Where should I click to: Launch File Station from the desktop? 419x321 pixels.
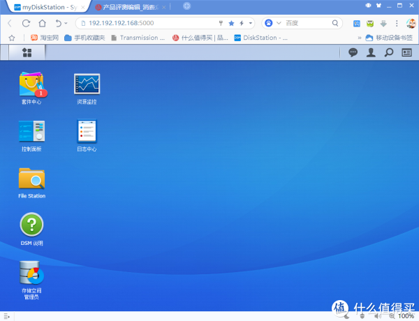tap(31, 179)
